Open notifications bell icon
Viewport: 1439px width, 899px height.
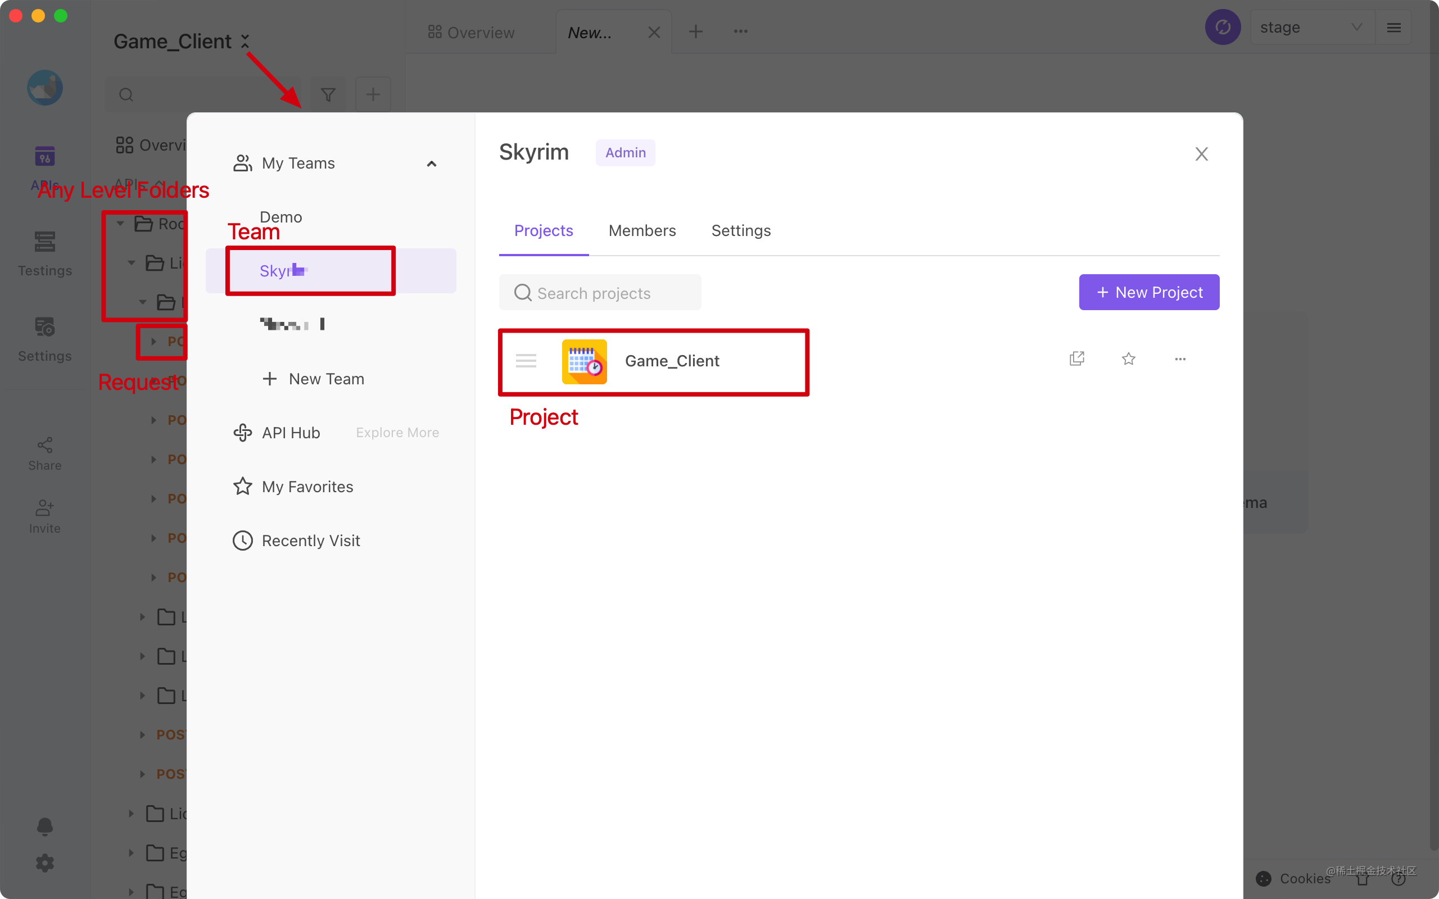(x=44, y=826)
